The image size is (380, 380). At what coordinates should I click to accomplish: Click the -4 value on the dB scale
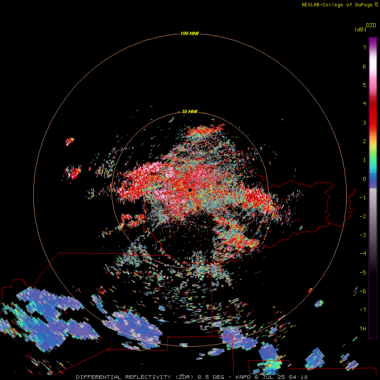point(363,254)
